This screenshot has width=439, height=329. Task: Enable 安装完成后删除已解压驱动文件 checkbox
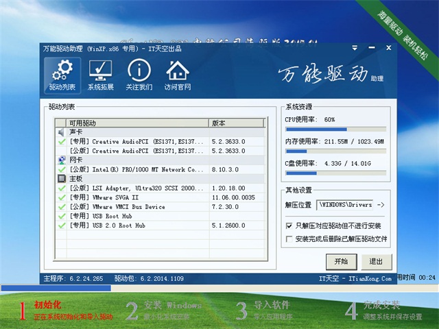[x=289, y=239]
